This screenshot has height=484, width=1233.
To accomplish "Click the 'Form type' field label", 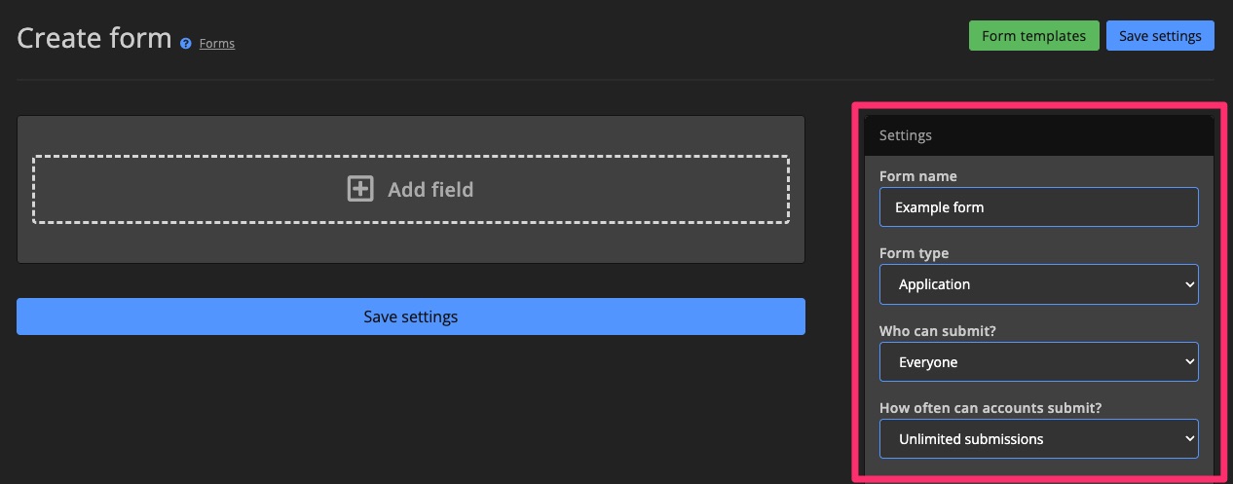I will [914, 253].
